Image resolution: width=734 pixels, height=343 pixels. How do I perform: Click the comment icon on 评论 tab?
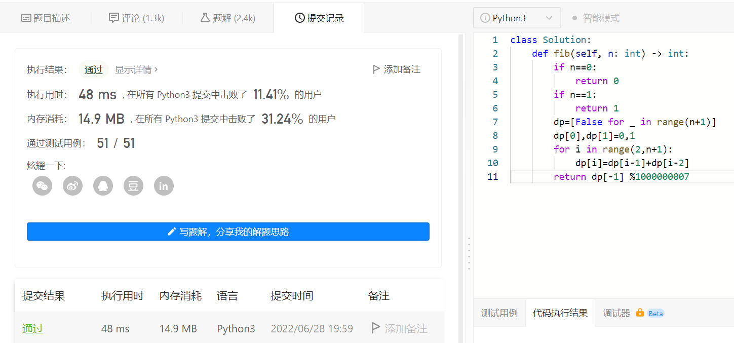click(114, 18)
